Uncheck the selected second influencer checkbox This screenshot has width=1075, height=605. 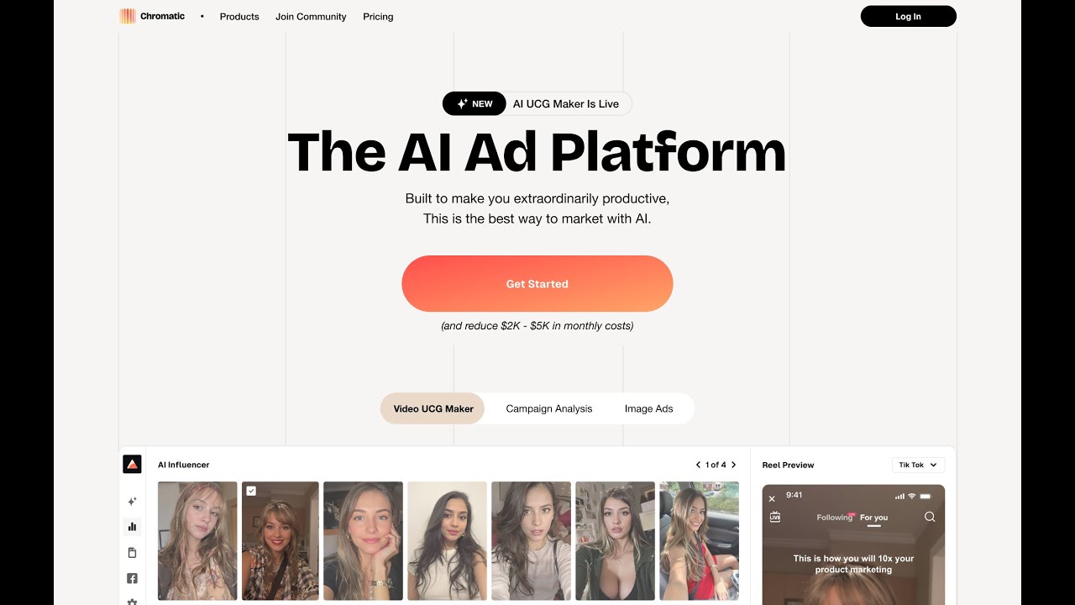pos(251,491)
